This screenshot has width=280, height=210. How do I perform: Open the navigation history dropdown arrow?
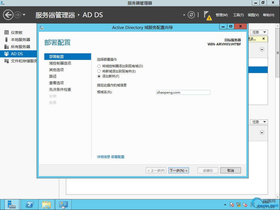tap(24, 15)
